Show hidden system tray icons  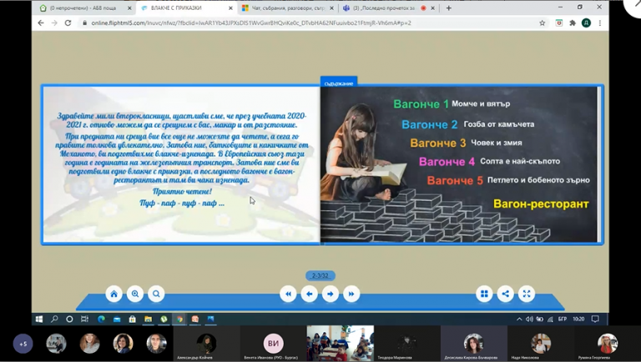tap(519, 319)
